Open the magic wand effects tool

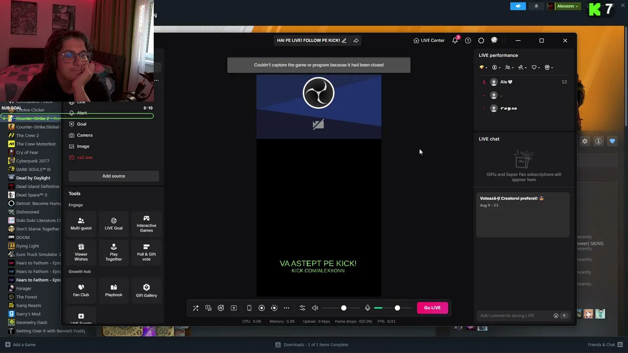196,308
